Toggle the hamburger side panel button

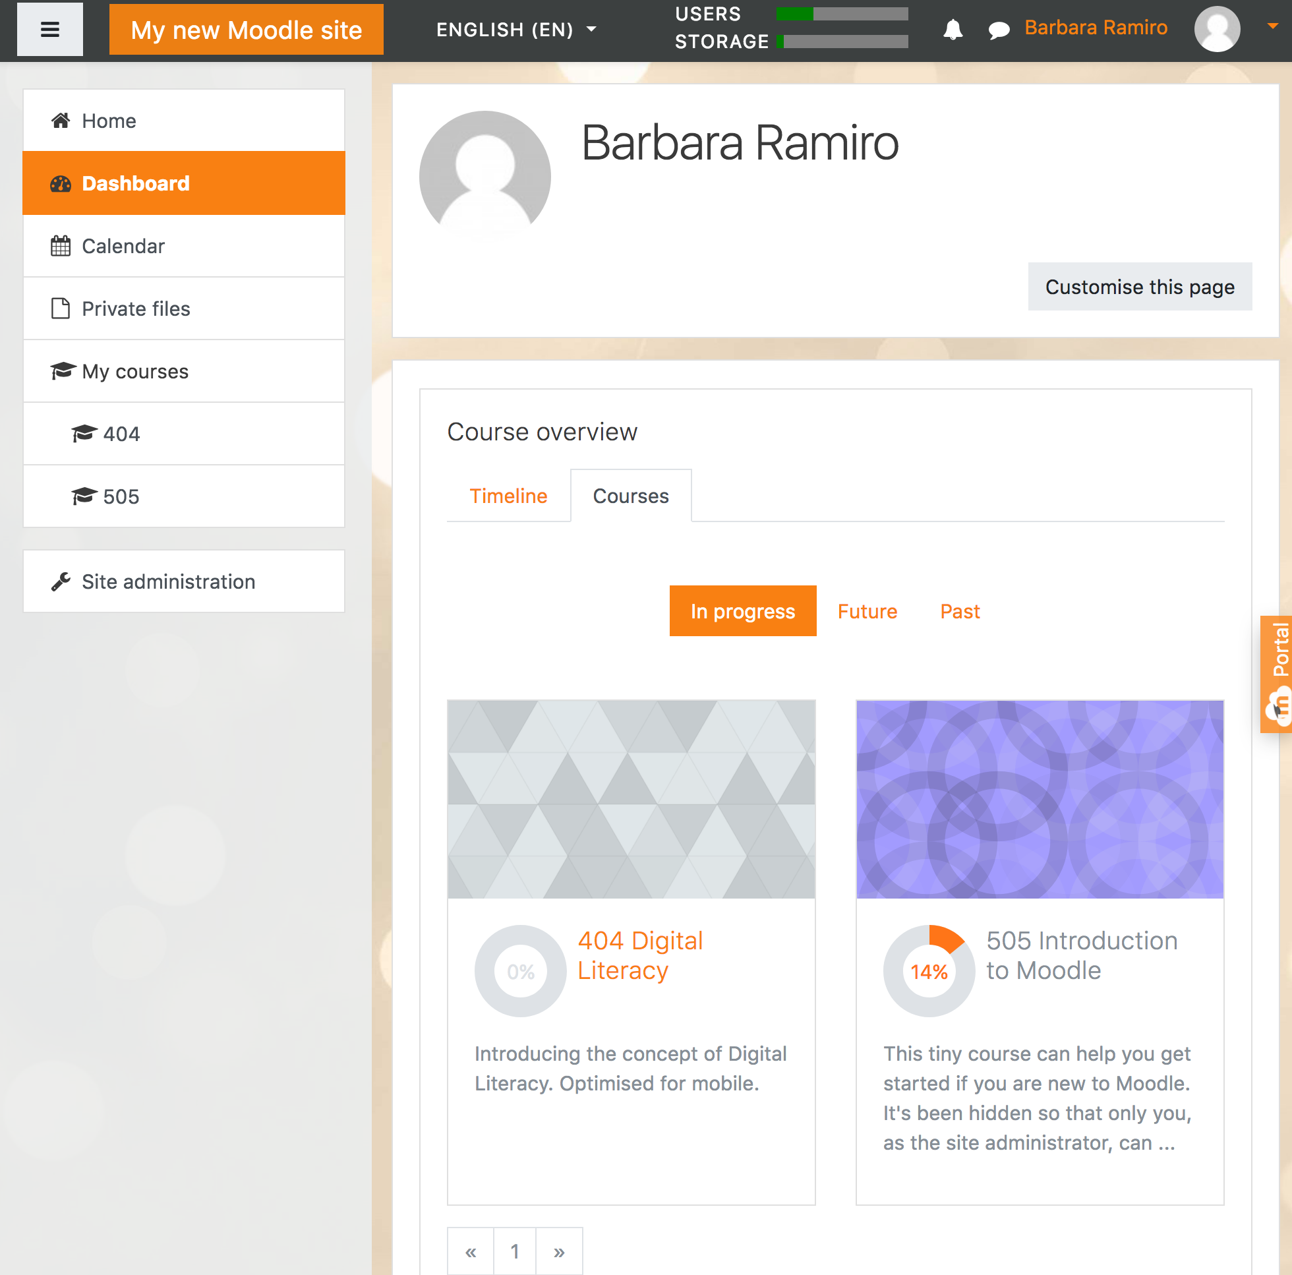[x=49, y=30]
